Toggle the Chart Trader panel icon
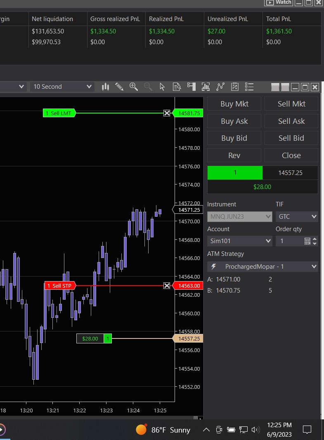 pyautogui.click(x=192, y=87)
